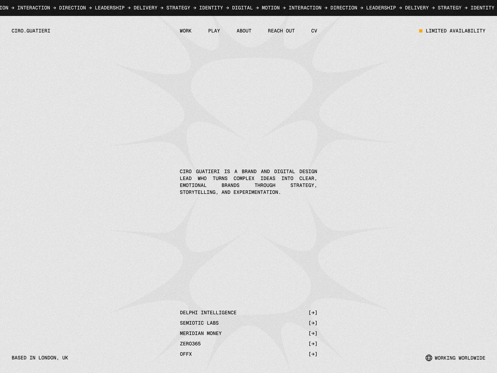Open the Semiotic Labs project
Image resolution: width=497 pixels, height=373 pixels.
[199, 323]
